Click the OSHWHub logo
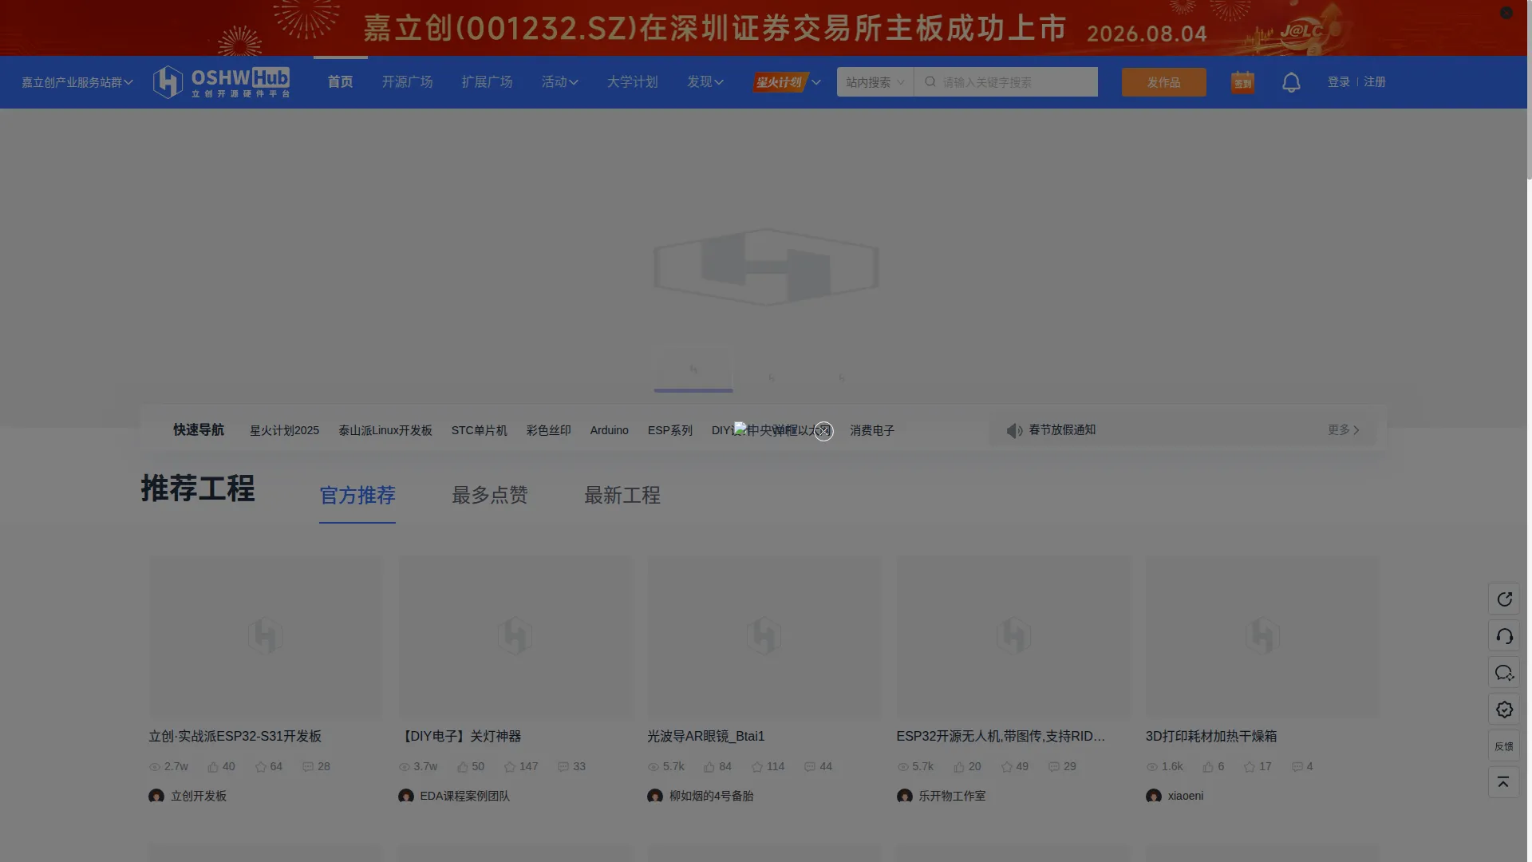The width and height of the screenshot is (1532, 862). 221,82
